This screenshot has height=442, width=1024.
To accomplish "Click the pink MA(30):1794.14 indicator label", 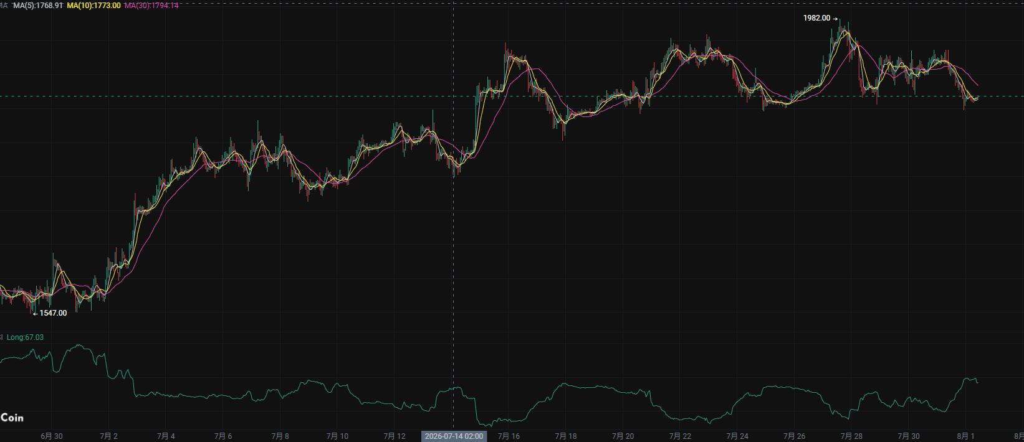I will 151,5.
